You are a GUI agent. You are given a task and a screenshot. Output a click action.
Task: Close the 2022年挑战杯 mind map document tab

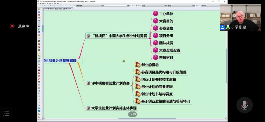click(x=72, y=9)
